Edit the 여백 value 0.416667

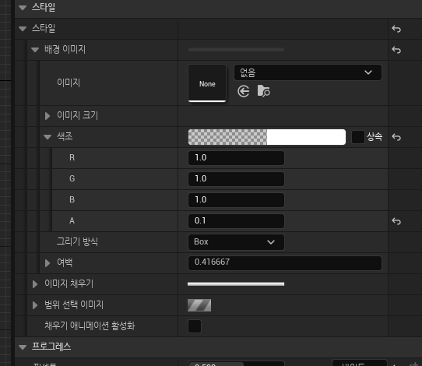pos(285,262)
